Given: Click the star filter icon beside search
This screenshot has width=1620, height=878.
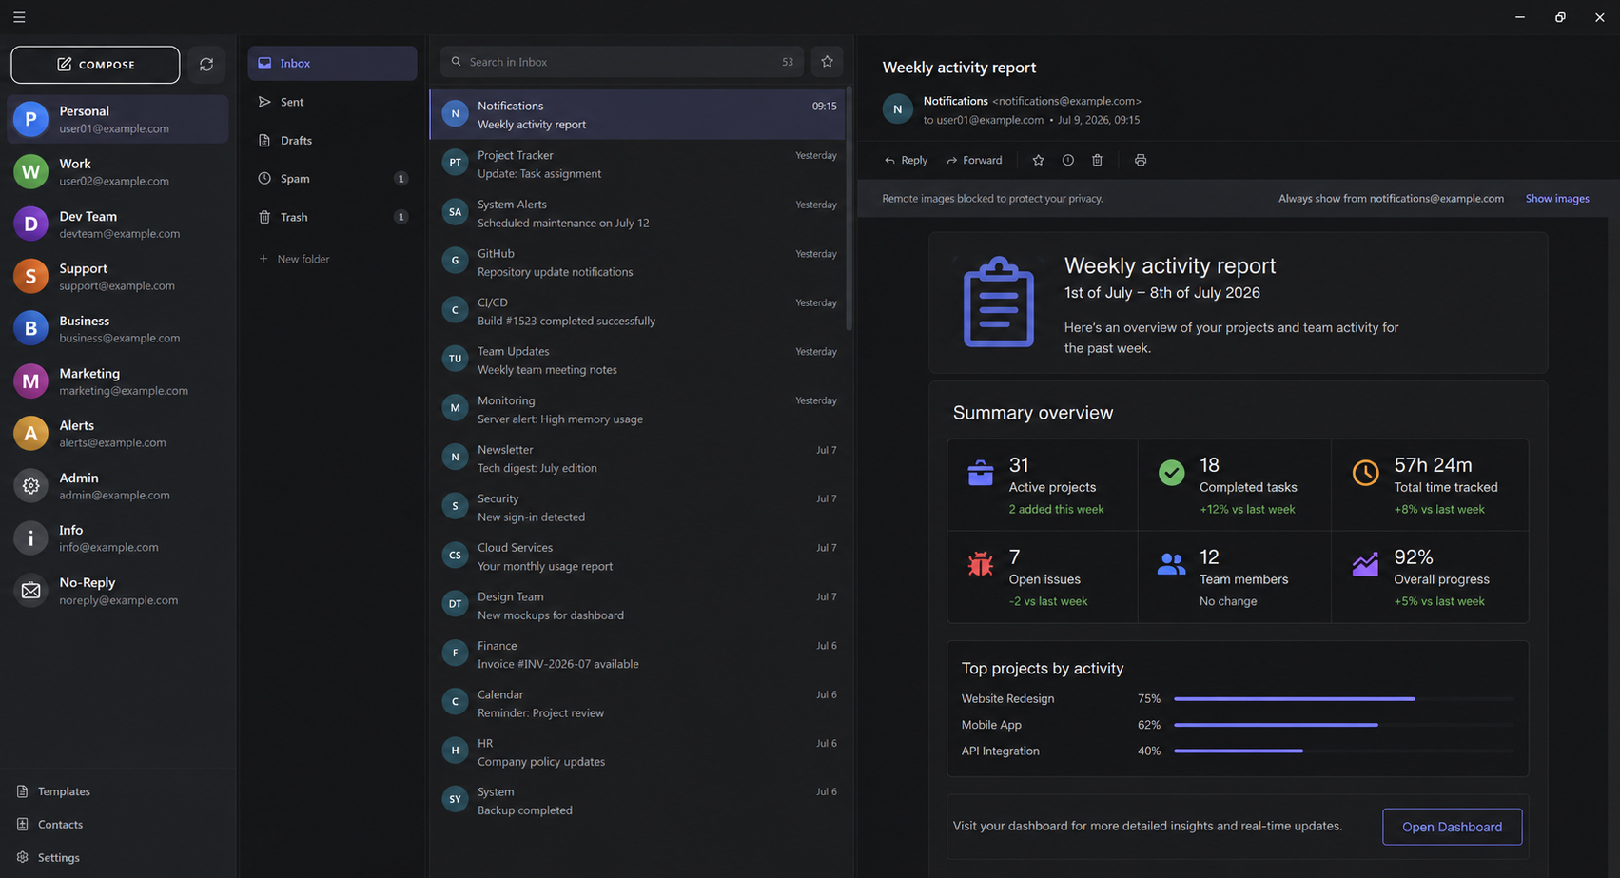Looking at the screenshot, I should (x=827, y=62).
